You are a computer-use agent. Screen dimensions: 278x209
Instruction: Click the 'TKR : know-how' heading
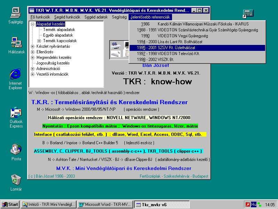pyautogui.click(x=157, y=82)
